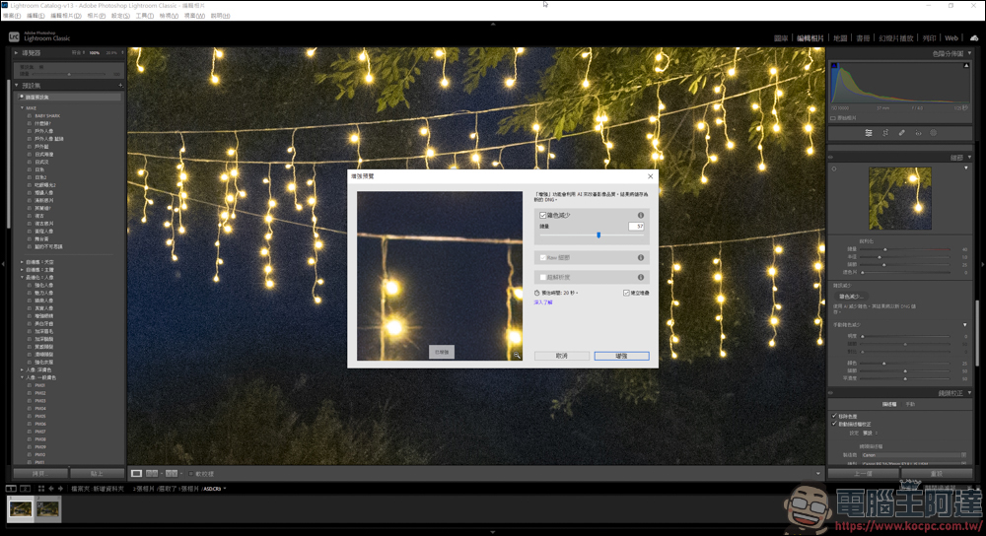Collapse the 細部 panel triangle
The height and width of the screenshot is (536, 986).
(x=969, y=157)
